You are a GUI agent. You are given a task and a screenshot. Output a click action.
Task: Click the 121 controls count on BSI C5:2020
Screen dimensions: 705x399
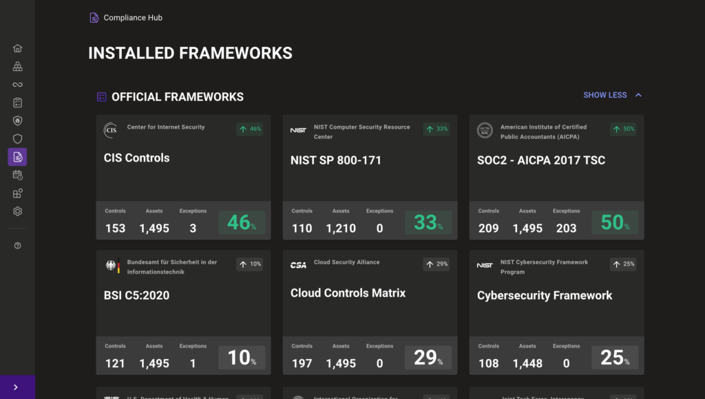click(115, 363)
